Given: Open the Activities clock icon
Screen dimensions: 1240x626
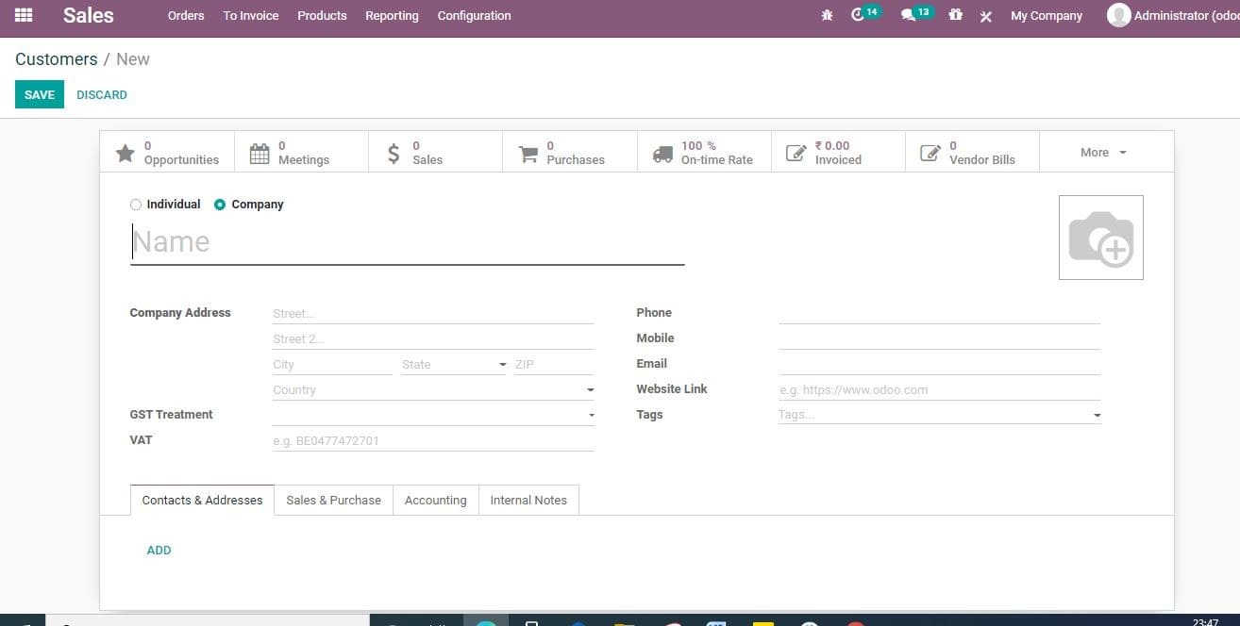Looking at the screenshot, I should 858,14.
